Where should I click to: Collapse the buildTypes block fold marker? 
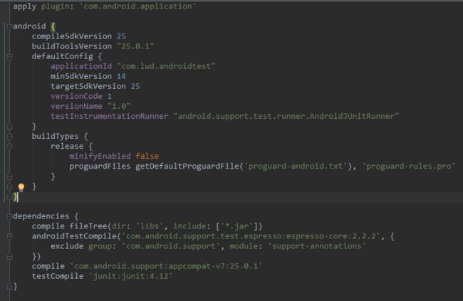click(9, 137)
